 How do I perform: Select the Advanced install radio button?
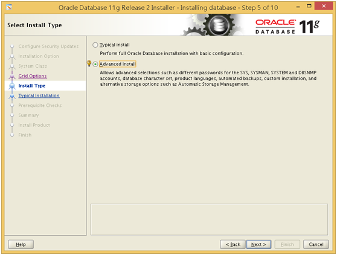(95, 64)
